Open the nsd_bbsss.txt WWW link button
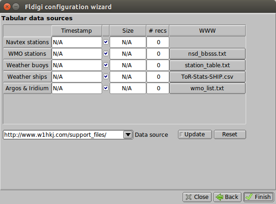This screenshot has width=276, height=204. tap(207, 54)
